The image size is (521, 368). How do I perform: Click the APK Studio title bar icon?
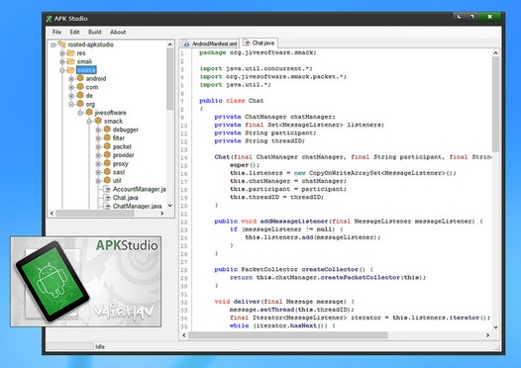[x=50, y=19]
